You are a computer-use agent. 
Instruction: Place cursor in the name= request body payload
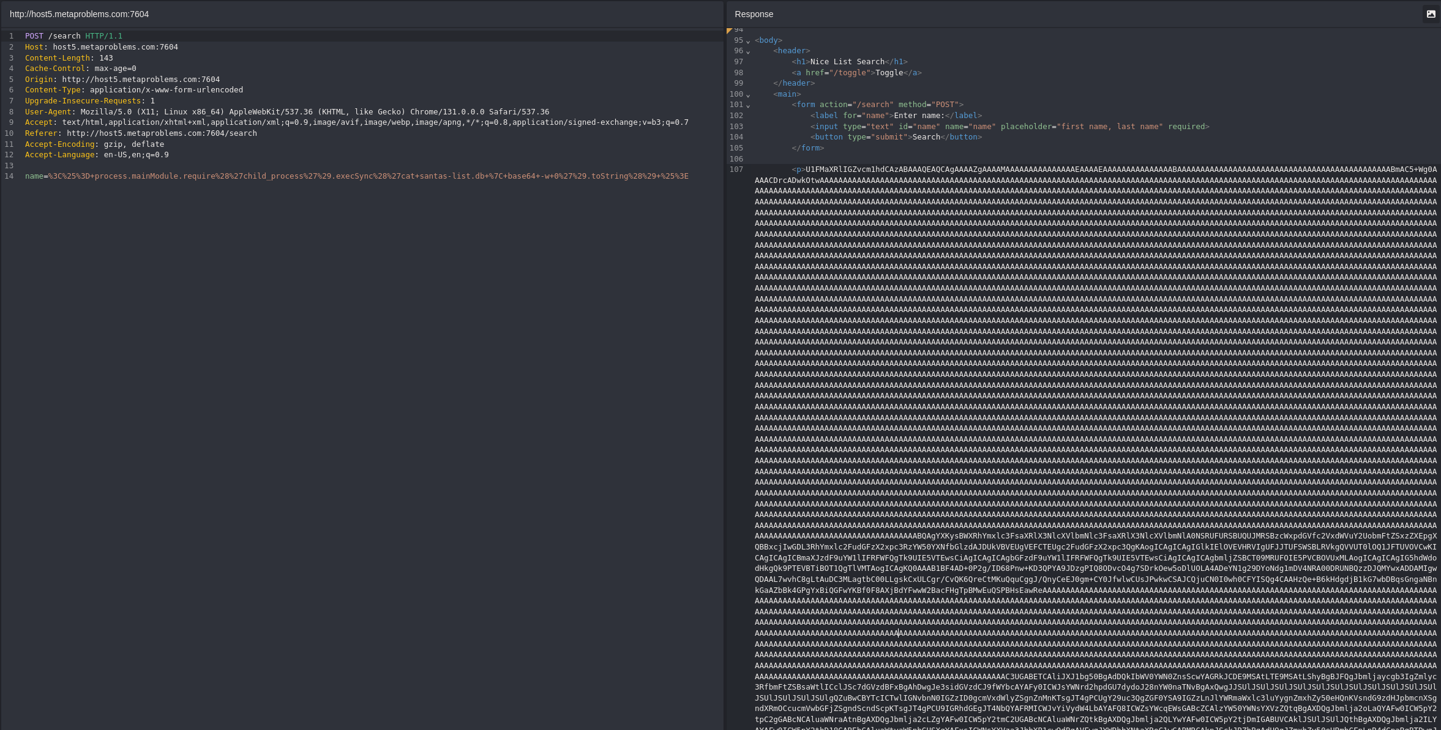point(357,176)
